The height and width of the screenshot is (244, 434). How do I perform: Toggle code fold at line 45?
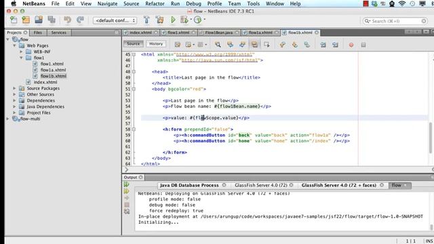(x=134, y=54)
